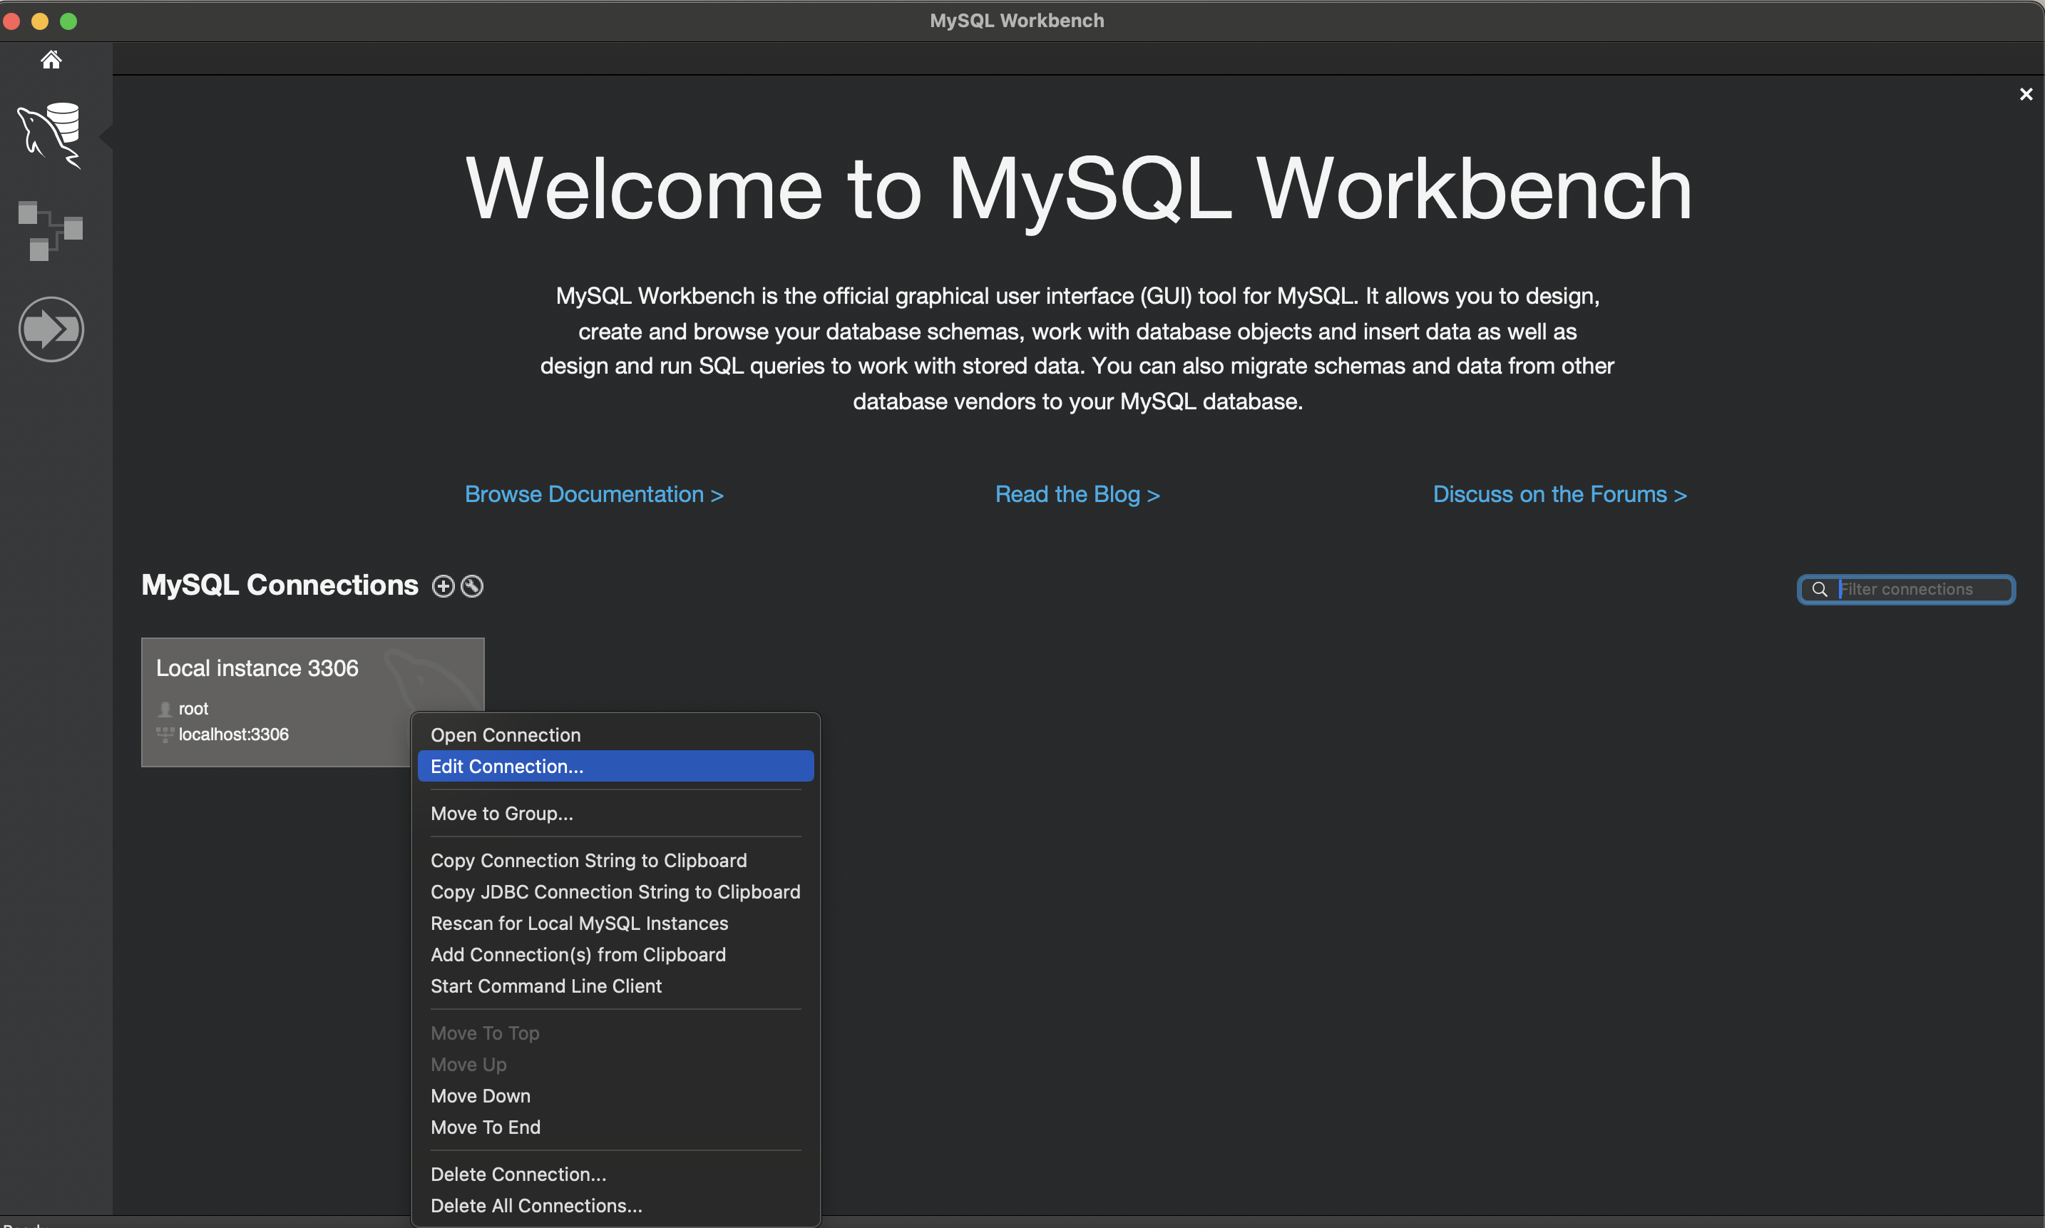Select Move to Group... menu entry

(x=615, y=814)
